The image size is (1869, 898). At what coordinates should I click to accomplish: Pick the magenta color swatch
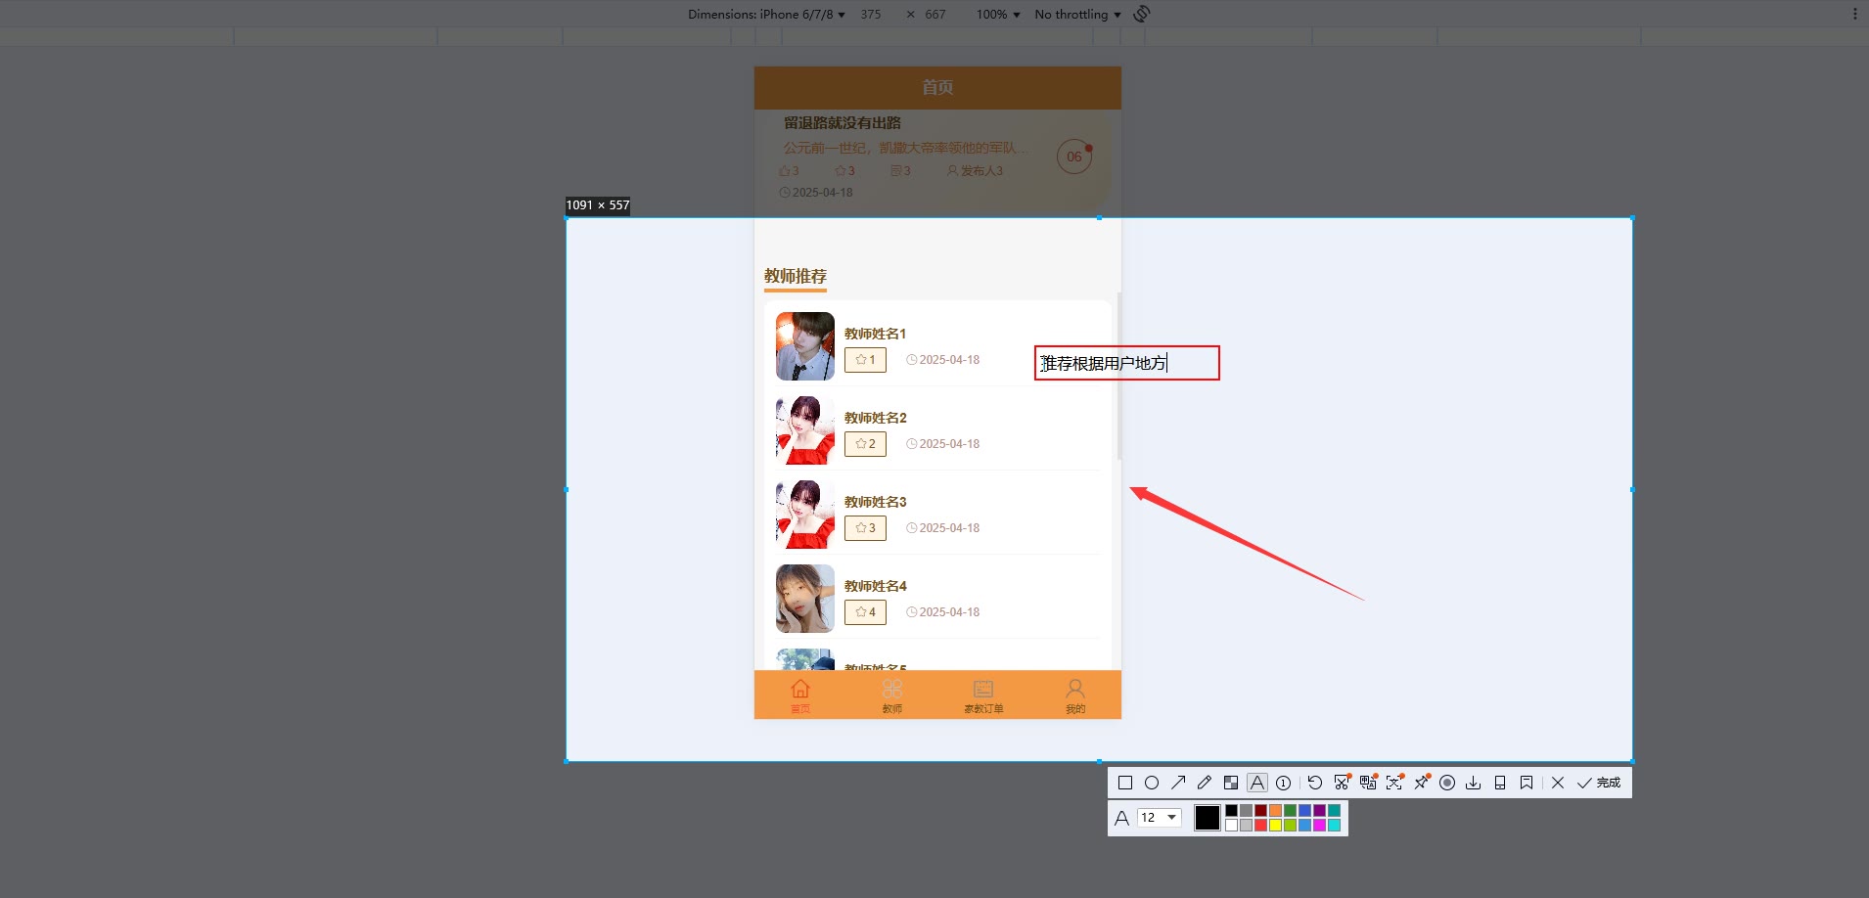click(1319, 826)
